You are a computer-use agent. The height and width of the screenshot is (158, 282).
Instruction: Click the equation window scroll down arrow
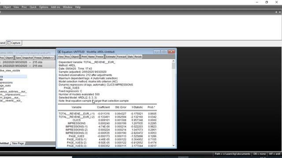tap(173, 145)
